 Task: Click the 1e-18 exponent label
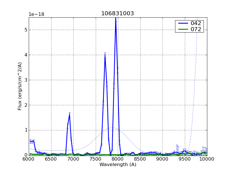coord(36,14)
